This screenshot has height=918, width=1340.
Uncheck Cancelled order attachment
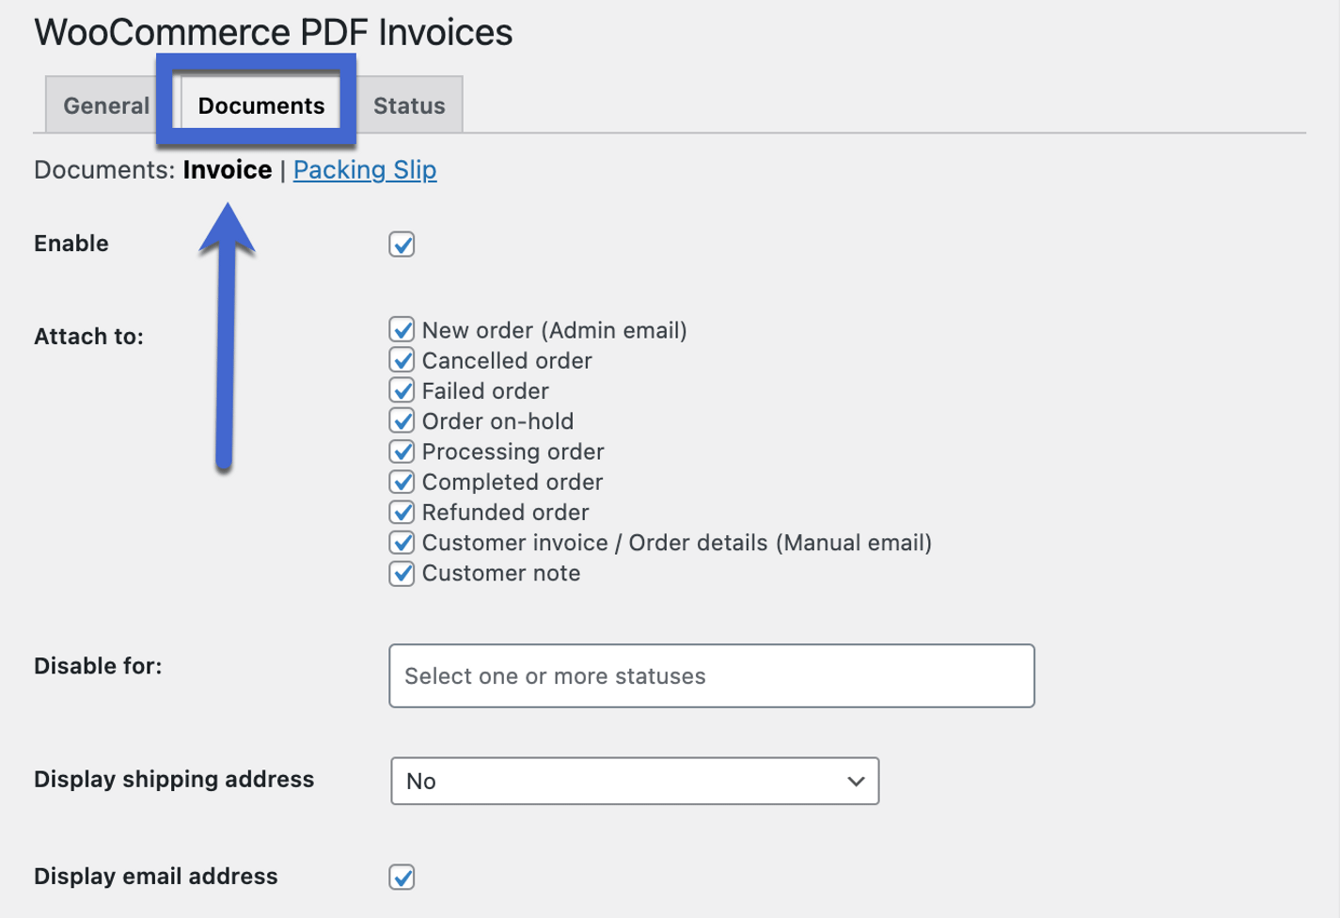coord(402,360)
